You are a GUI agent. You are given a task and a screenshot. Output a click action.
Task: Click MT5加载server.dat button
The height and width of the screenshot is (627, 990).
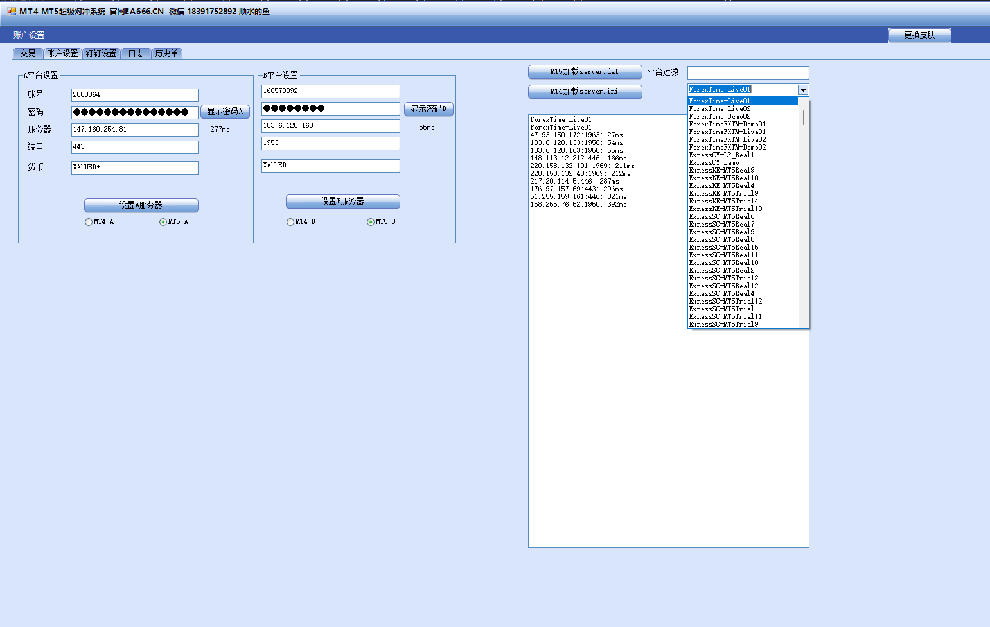tap(585, 72)
